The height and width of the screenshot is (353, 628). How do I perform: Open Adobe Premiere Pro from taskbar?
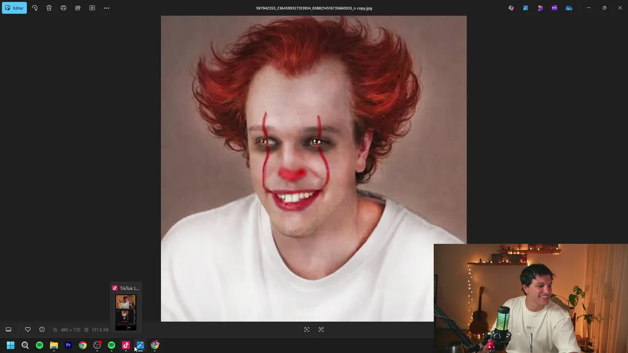pyautogui.click(x=68, y=345)
